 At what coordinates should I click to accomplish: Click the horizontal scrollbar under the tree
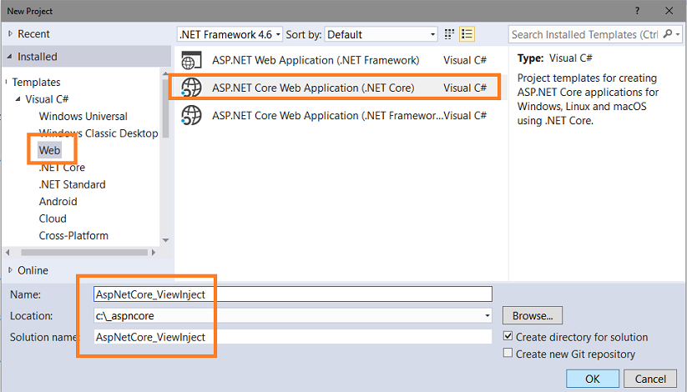84,252
